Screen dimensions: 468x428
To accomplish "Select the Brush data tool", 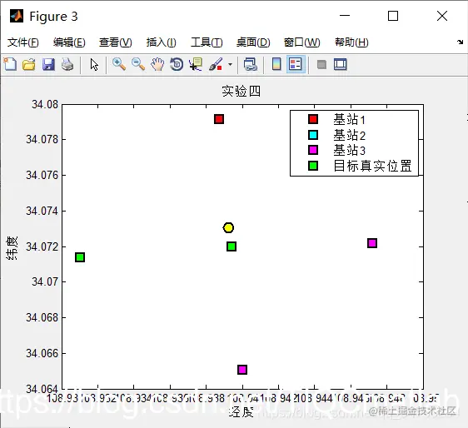I will [x=216, y=64].
